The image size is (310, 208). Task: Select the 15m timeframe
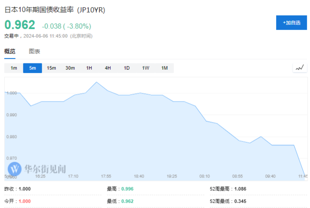pos(51,68)
